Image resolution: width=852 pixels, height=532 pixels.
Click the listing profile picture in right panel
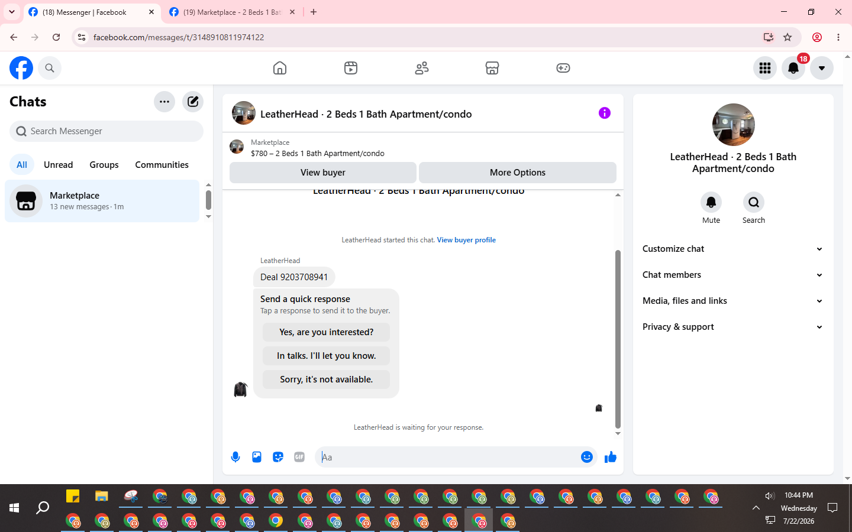pos(734,125)
